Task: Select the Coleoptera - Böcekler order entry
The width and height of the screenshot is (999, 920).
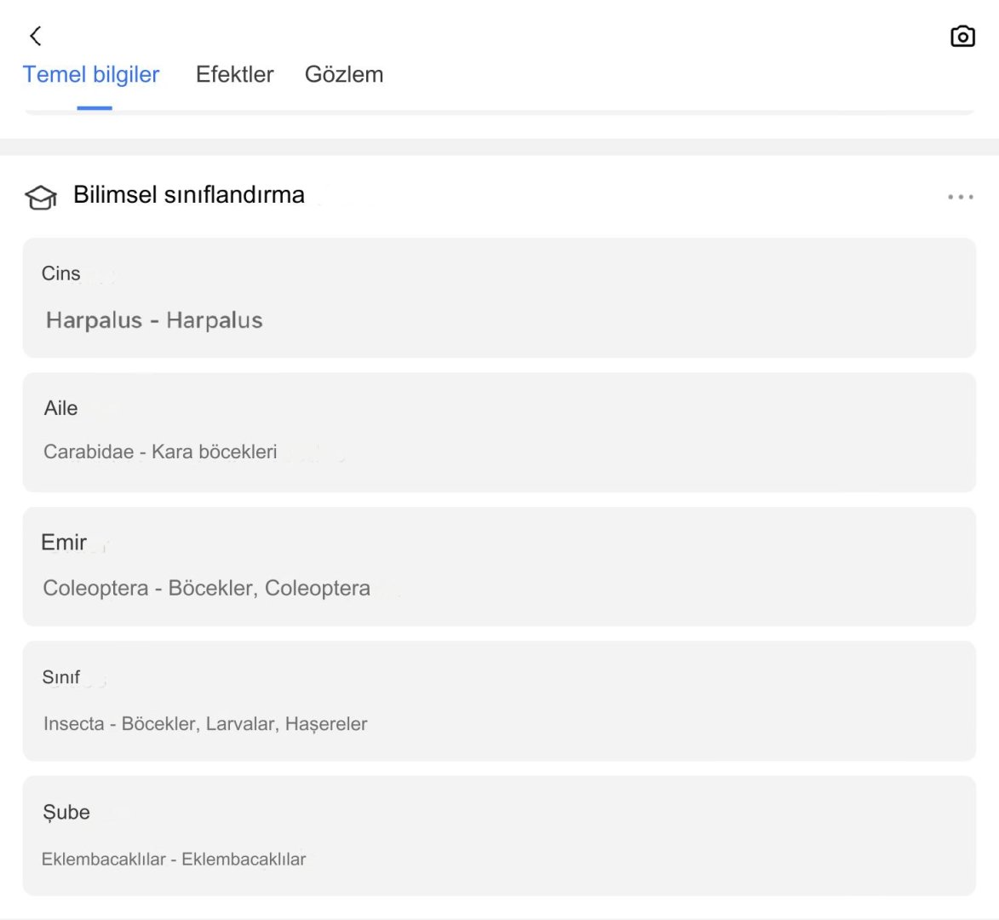Action: point(206,588)
